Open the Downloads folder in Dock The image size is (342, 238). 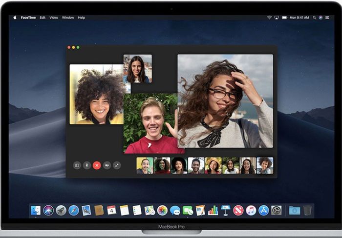point(295,211)
